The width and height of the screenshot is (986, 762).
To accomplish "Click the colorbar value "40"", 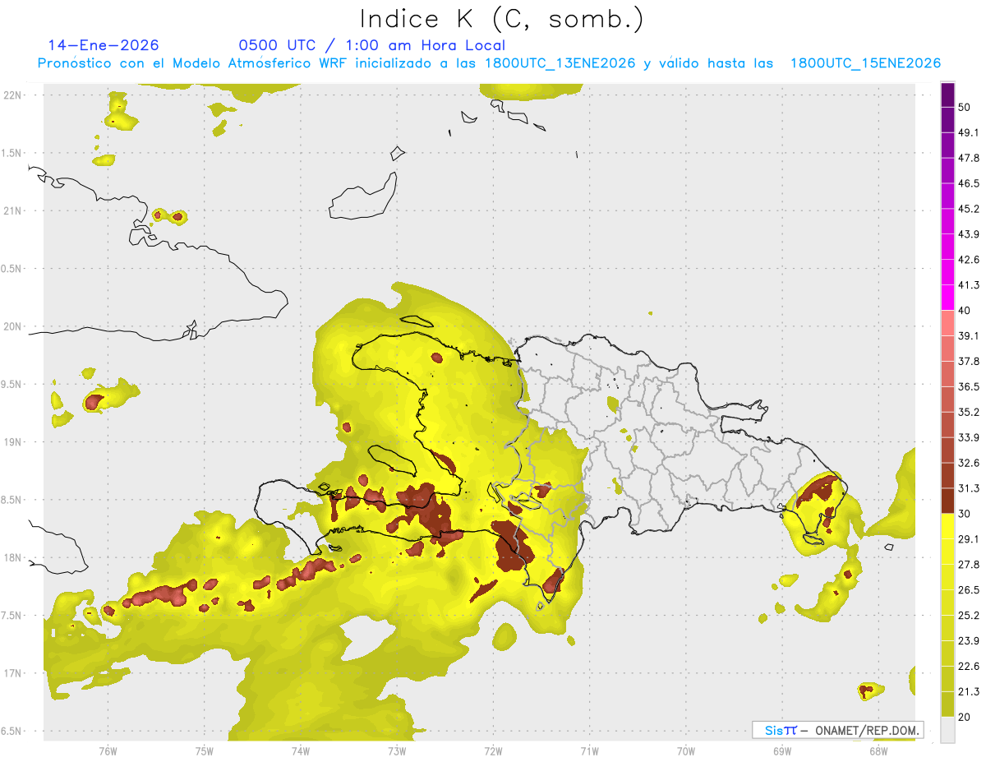I will [965, 311].
